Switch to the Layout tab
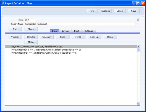This screenshot has height=112, width=146. pos(65,31)
